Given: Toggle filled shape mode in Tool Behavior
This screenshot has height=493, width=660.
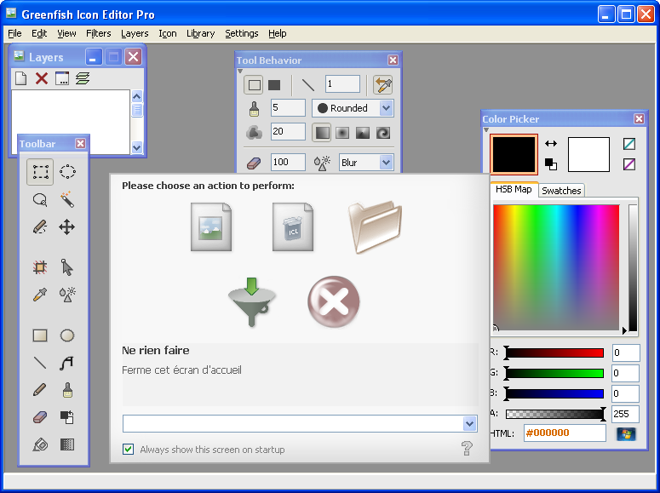Looking at the screenshot, I should (274, 84).
